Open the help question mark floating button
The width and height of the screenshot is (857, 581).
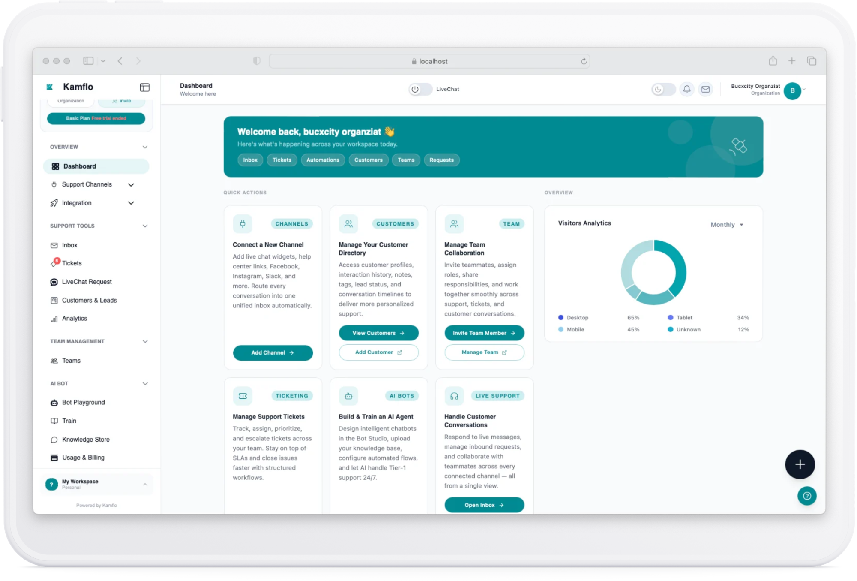tap(807, 496)
